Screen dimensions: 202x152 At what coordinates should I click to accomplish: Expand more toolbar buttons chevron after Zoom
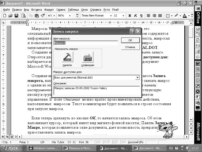(77, 16)
